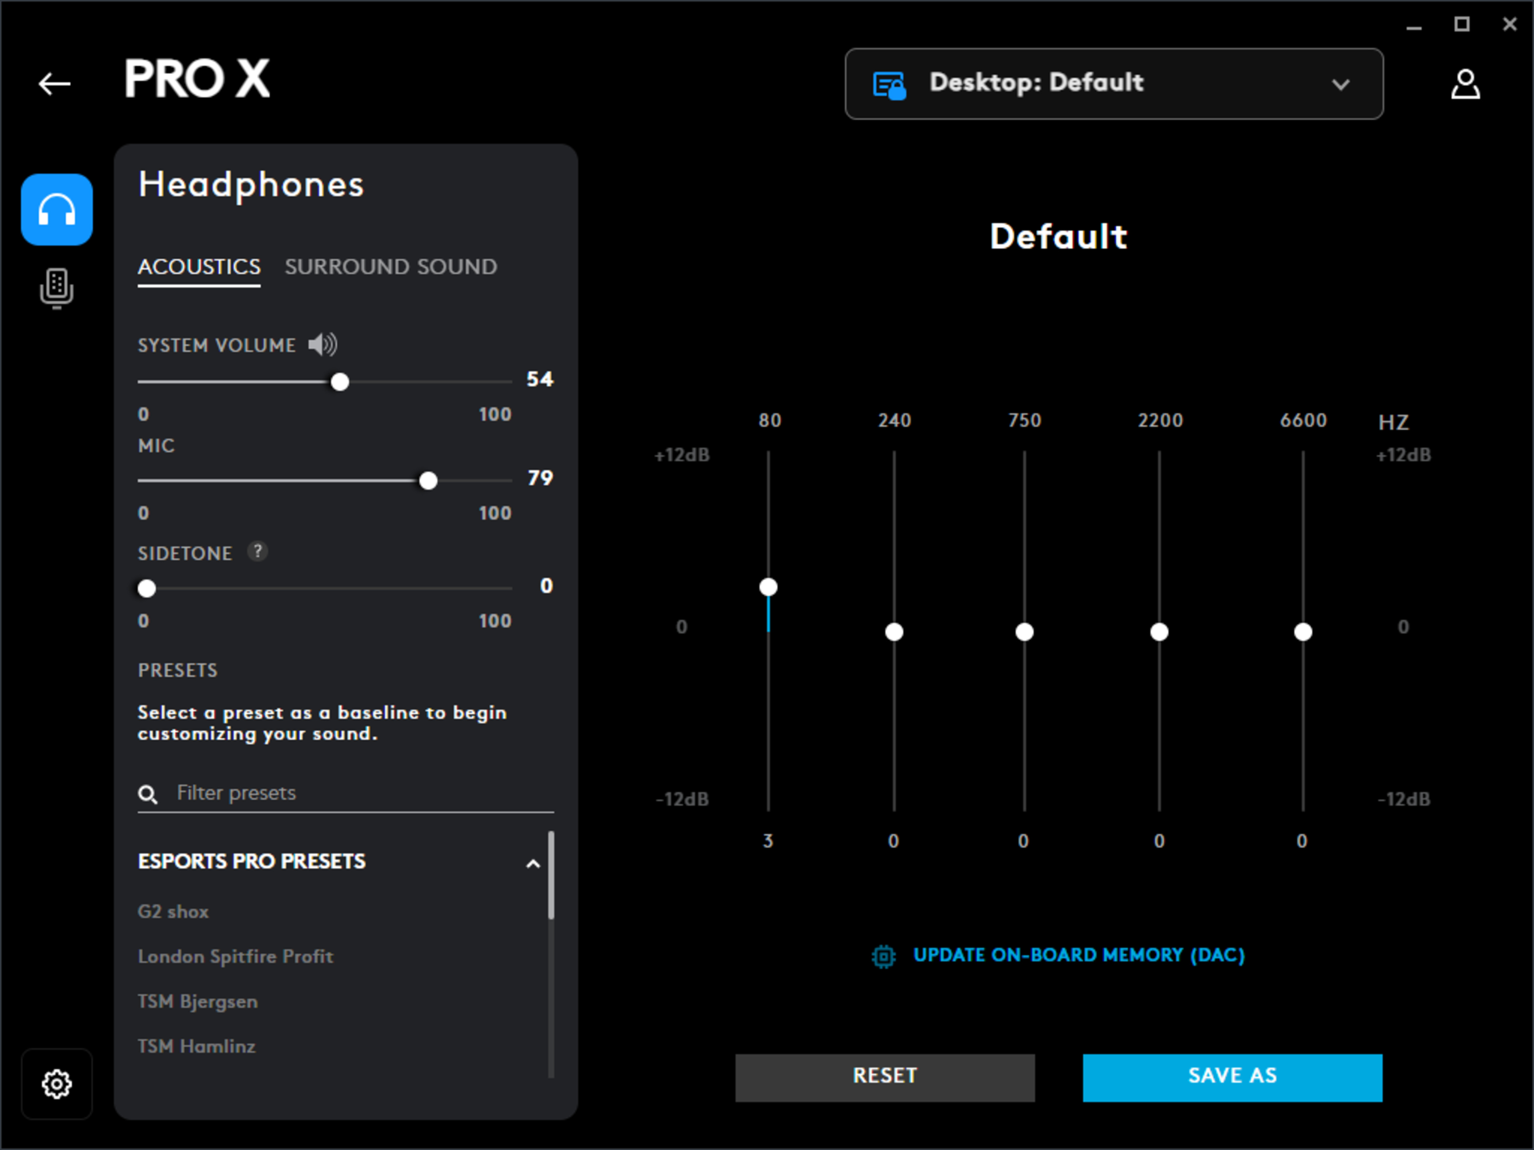The width and height of the screenshot is (1534, 1150).
Task: Click the Default preset title
Action: pos(1058,236)
